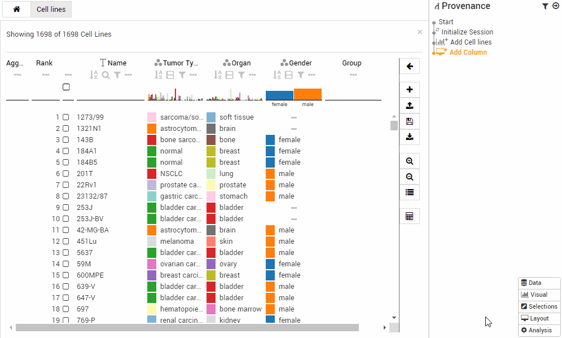Open the Group column options menu
The image size is (562, 338).
tap(353, 74)
